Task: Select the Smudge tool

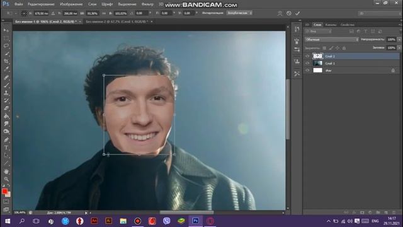Action: (6, 124)
